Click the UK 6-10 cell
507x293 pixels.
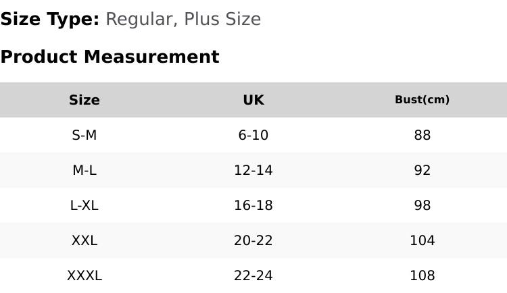[254, 135]
